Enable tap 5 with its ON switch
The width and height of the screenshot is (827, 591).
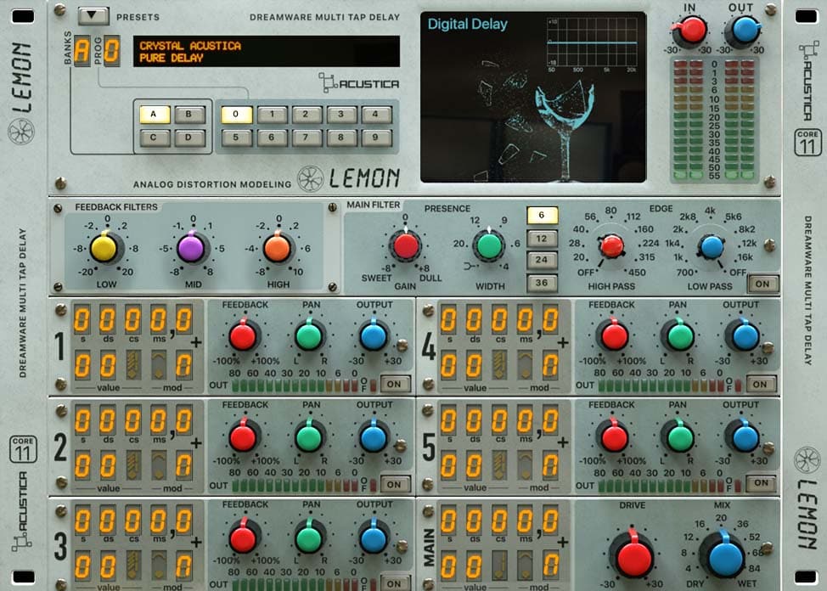762,482
